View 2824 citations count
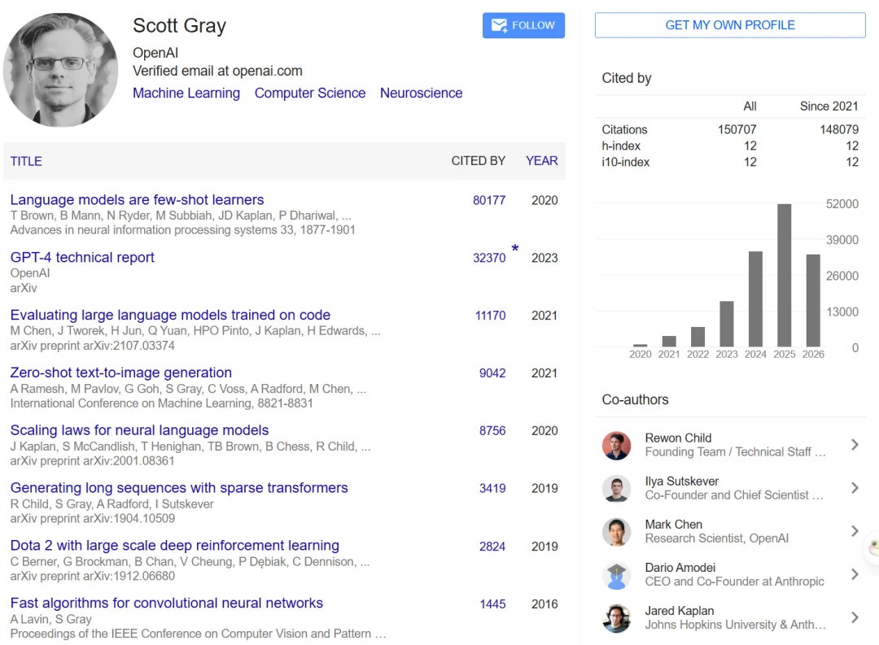Screen dimensions: 879x645 tap(492, 547)
